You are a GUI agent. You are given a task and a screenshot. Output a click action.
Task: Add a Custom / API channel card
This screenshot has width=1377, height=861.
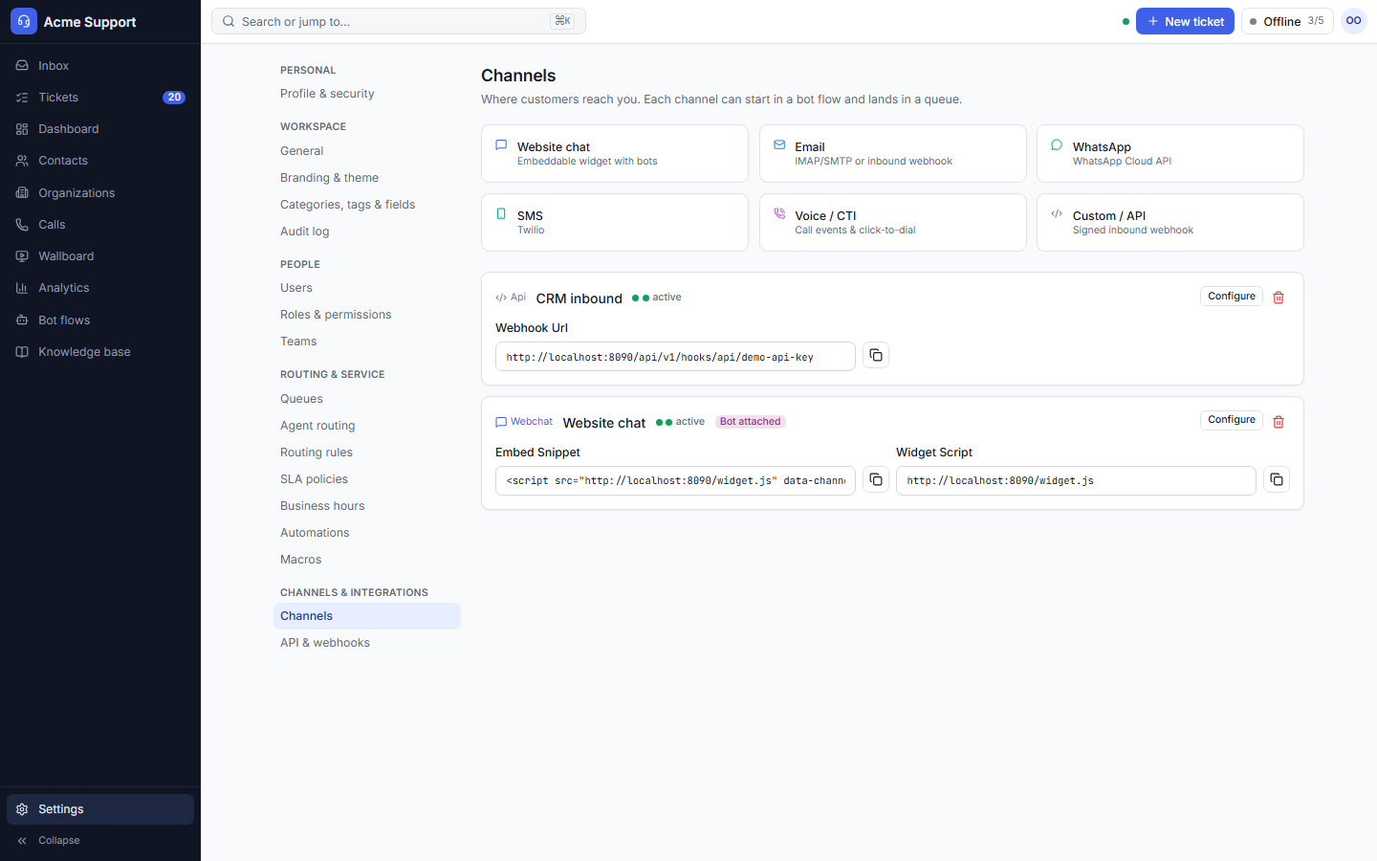coord(1170,222)
